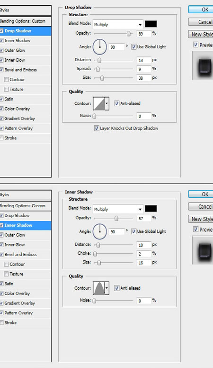Open the Drop Shadow linear contour thumbnail
The height and width of the screenshot is (368, 213).
[99, 103]
